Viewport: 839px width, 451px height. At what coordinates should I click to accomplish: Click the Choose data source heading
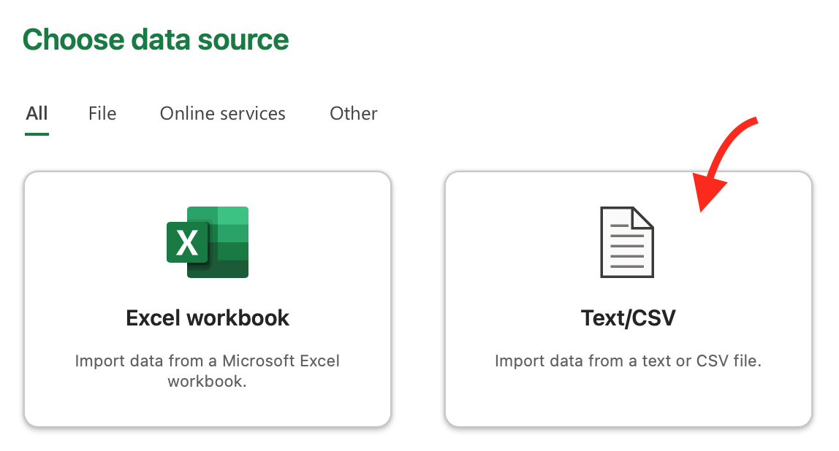click(x=156, y=39)
